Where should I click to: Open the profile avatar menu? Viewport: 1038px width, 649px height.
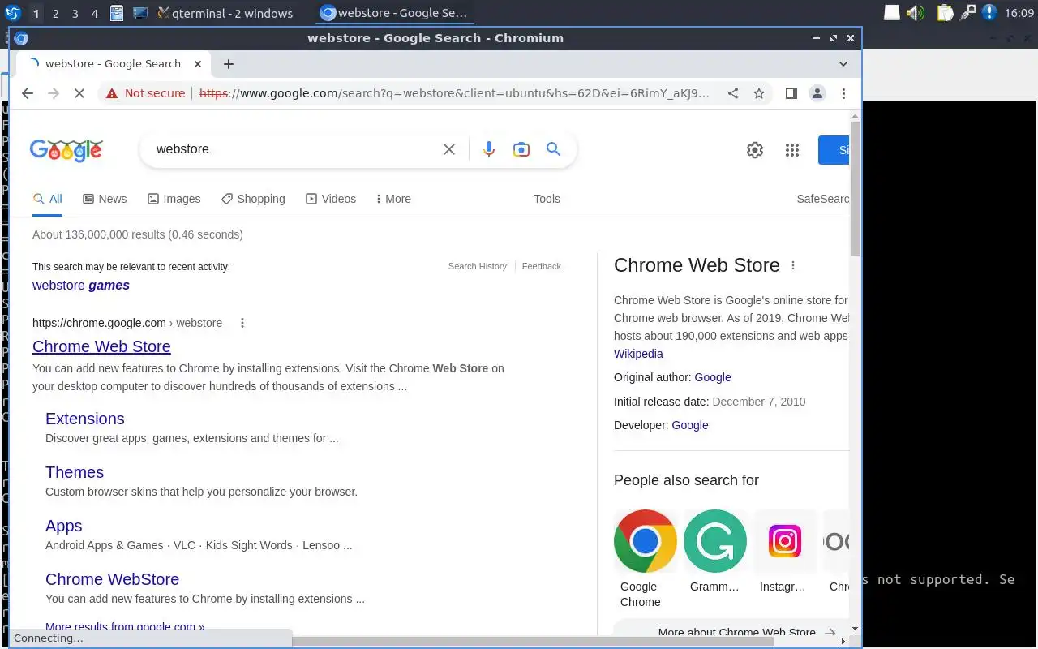click(817, 93)
